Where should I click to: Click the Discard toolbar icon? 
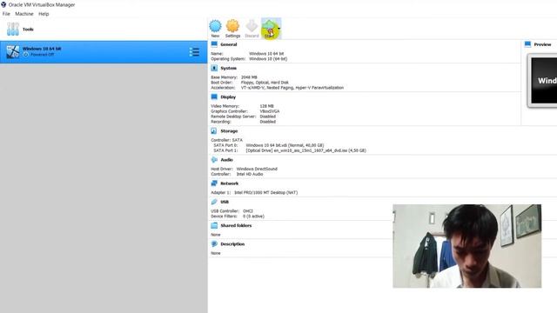[252, 26]
